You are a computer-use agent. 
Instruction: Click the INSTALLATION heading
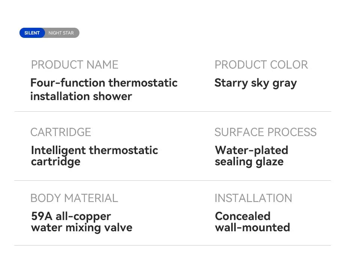(x=253, y=198)
